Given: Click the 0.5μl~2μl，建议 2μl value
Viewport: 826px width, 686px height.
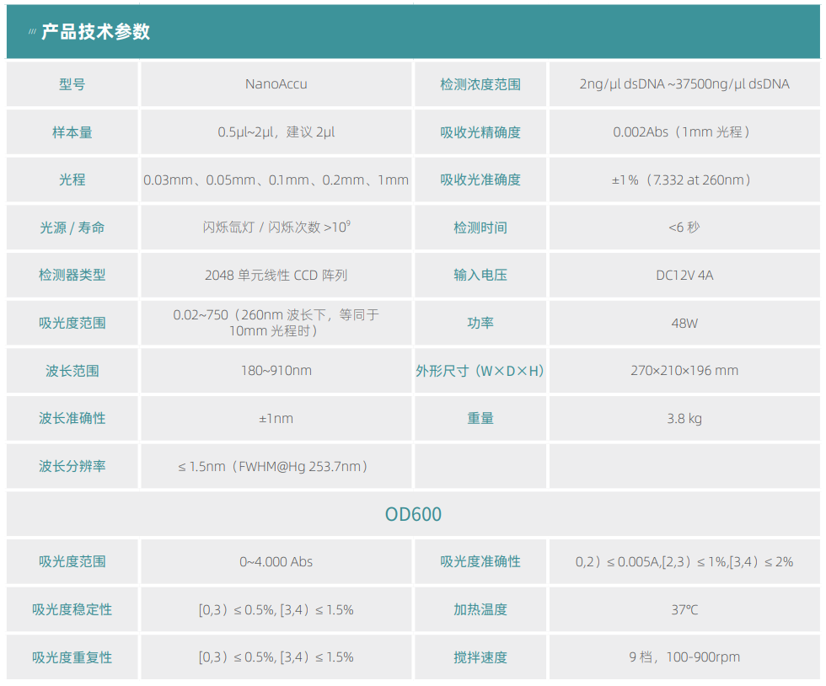Looking at the screenshot, I should 276,132.
